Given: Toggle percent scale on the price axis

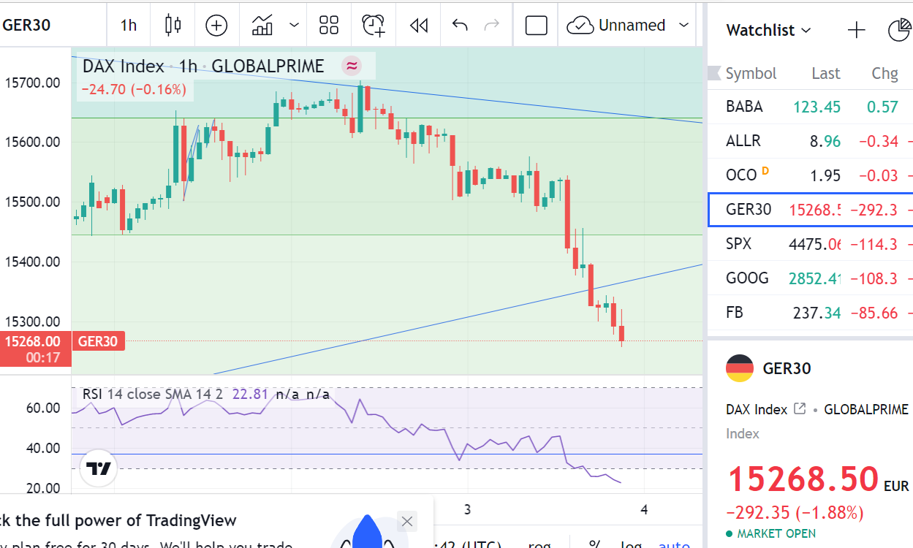Looking at the screenshot, I should pyautogui.click(x=595, y=545).
